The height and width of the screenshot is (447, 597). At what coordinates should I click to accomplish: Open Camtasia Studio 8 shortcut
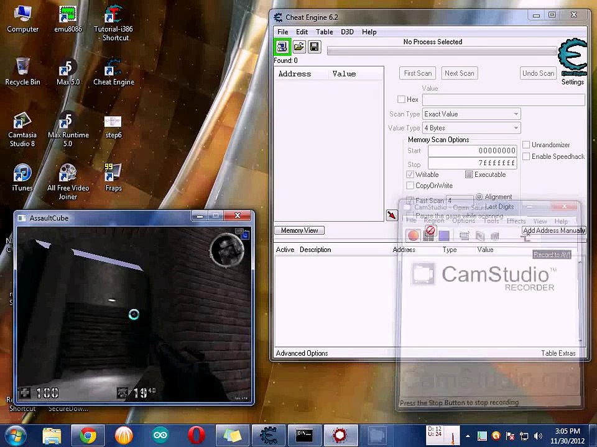point(22,129)
